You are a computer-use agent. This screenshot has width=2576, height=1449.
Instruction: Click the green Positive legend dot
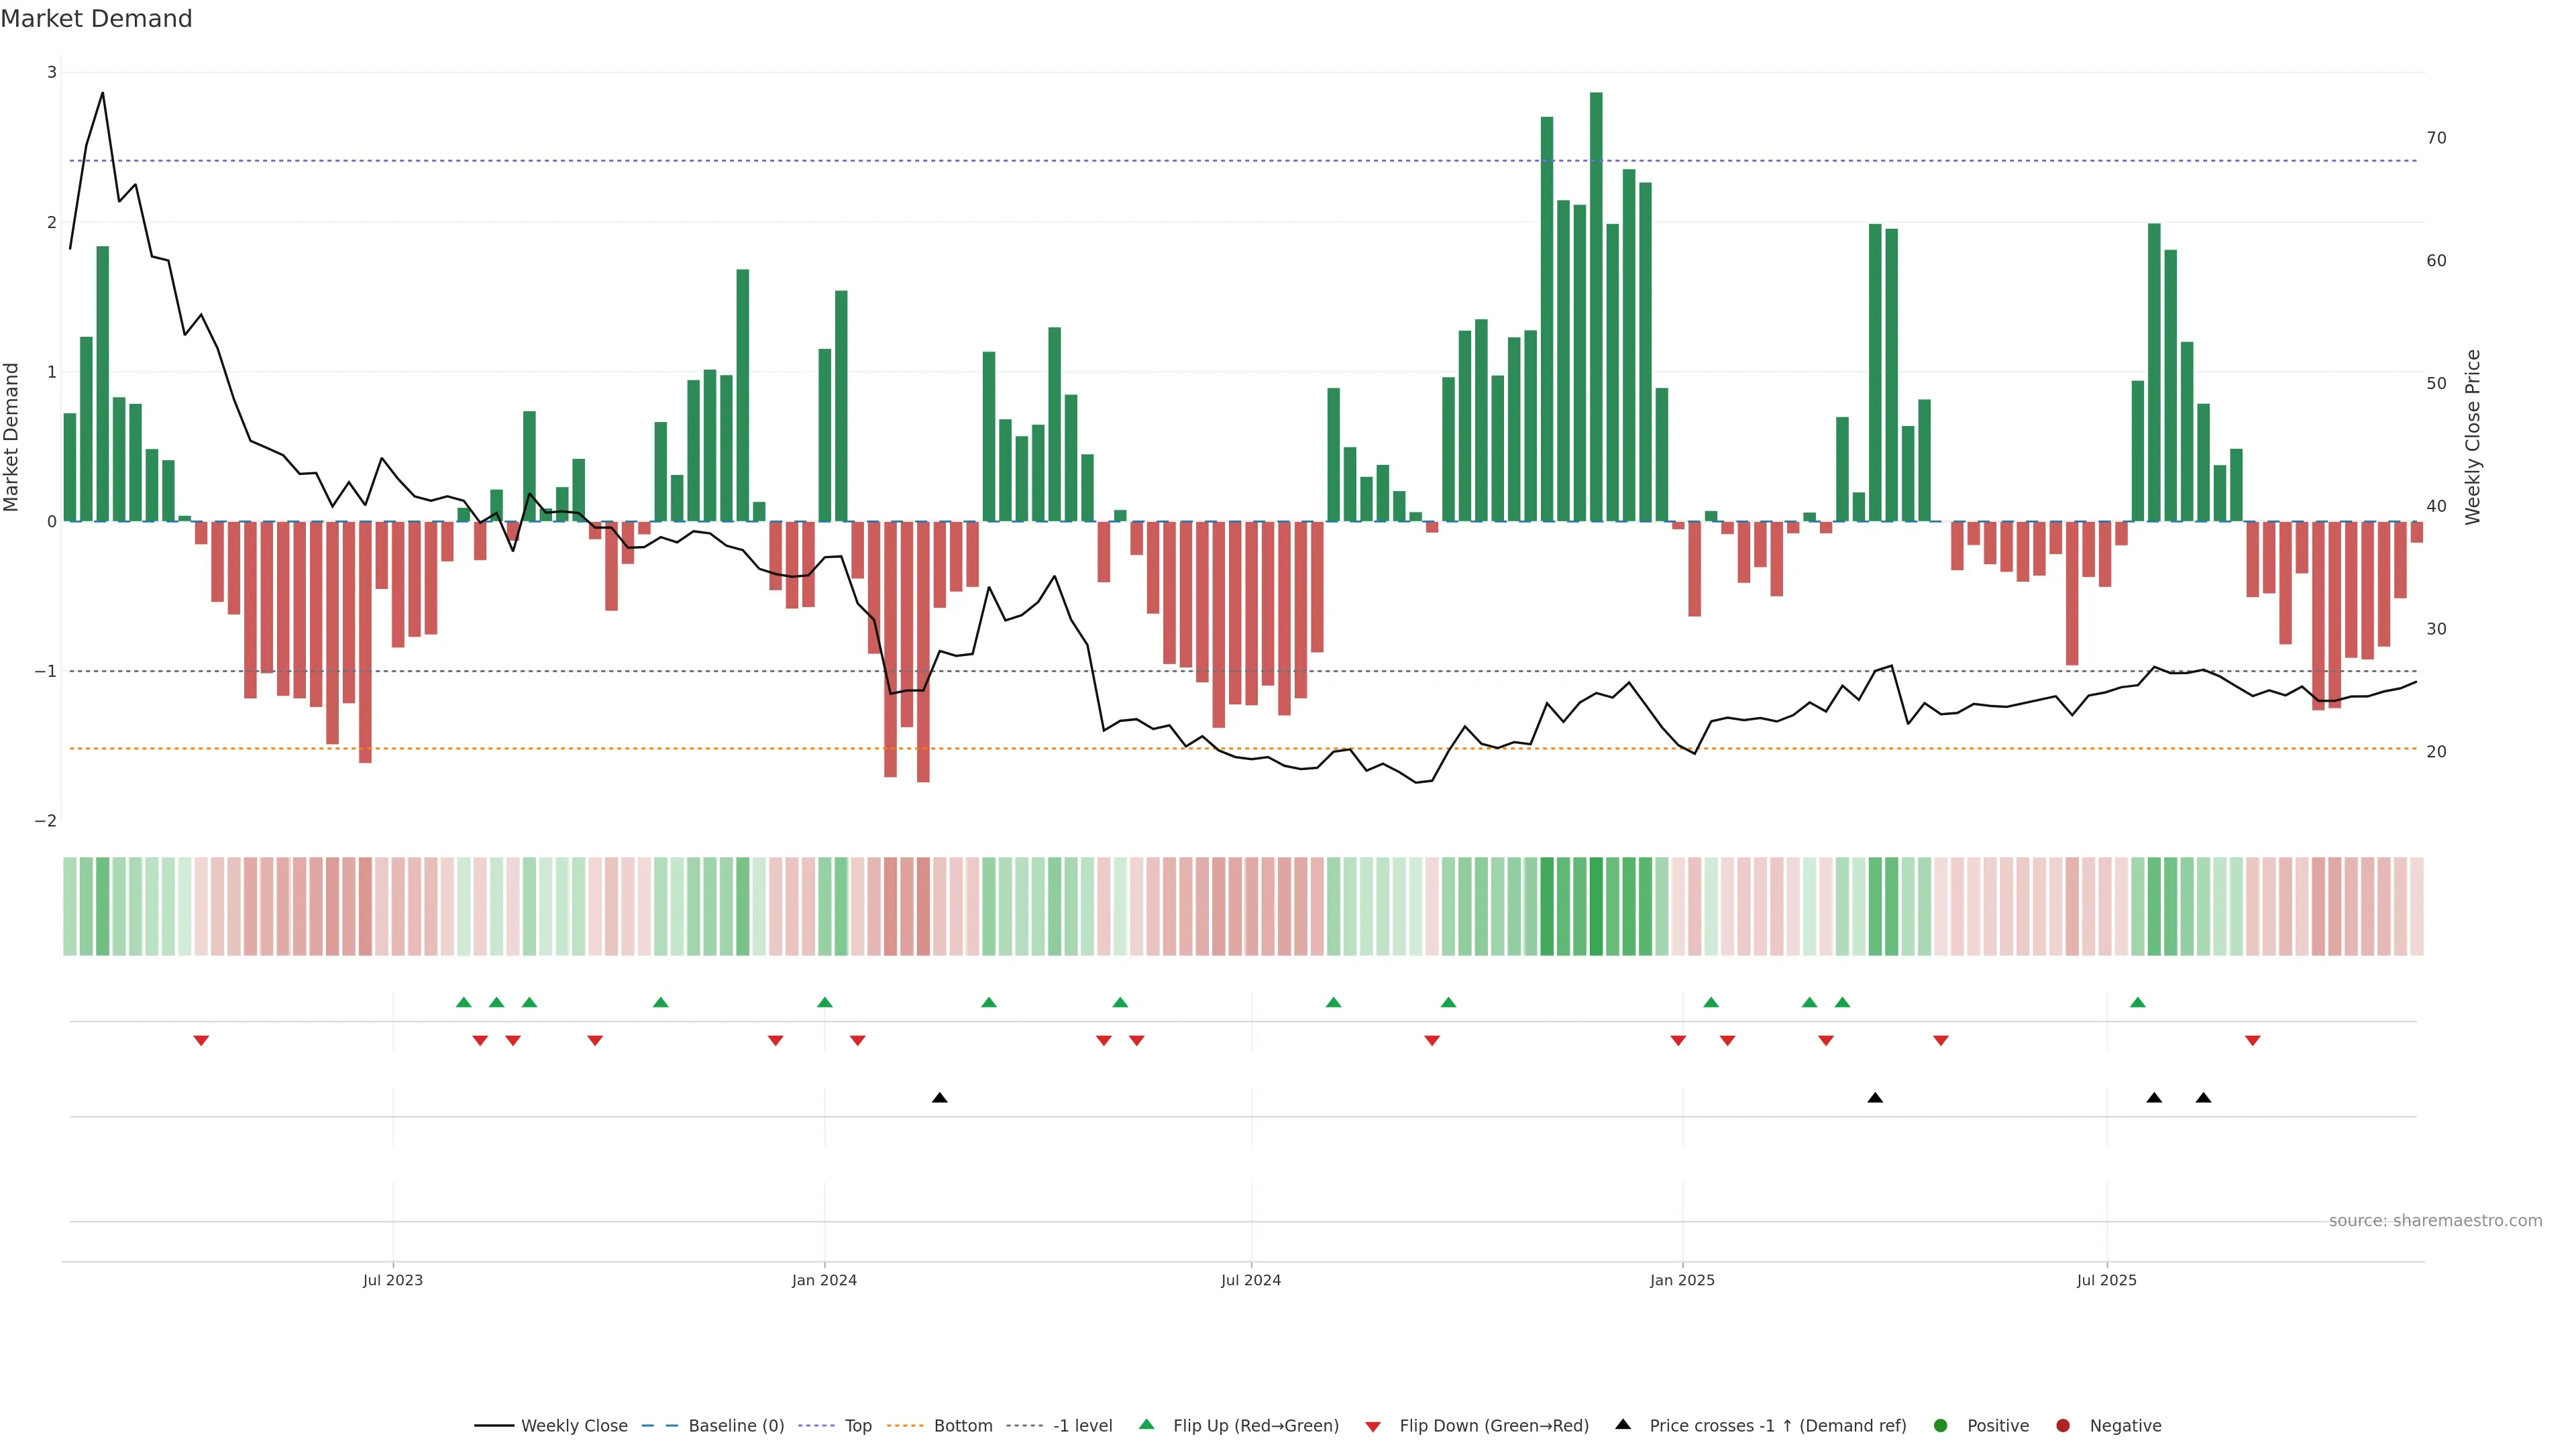pyautogui.click(x=1941, y=1426)
